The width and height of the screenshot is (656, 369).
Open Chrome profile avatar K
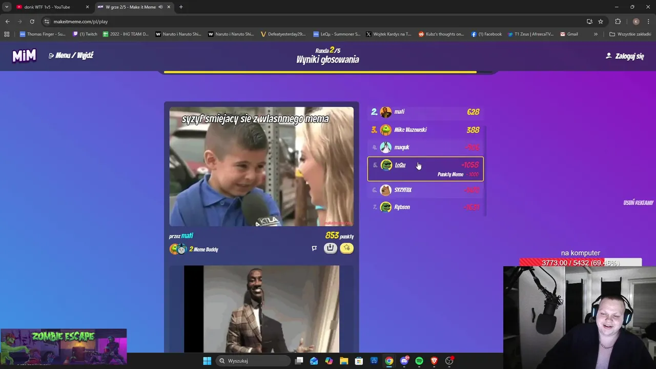point(636,22)
